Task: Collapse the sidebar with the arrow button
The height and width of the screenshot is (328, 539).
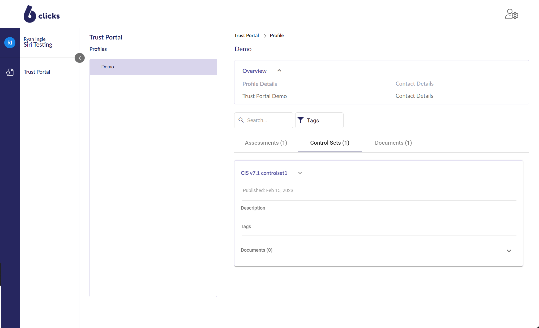Action: pyautogui.click(x=80, y=58)
